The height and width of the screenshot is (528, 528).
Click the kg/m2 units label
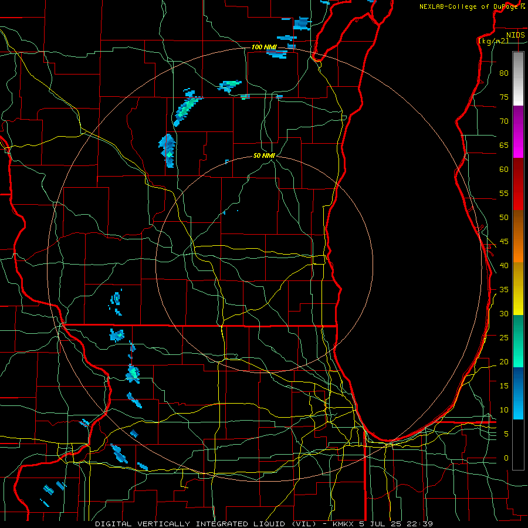(x=493, y=41)
